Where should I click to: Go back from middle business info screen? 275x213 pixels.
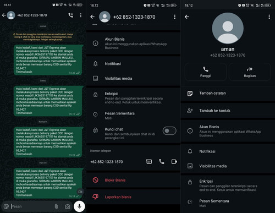point(92,17)
